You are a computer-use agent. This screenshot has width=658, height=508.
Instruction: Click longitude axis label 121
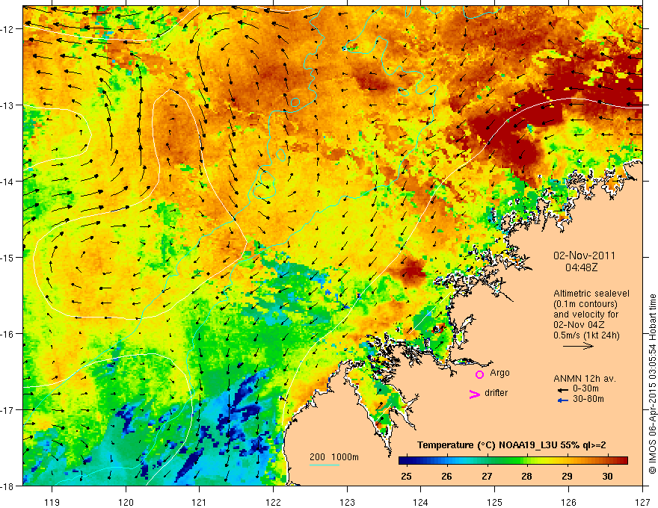coord(200,502)
